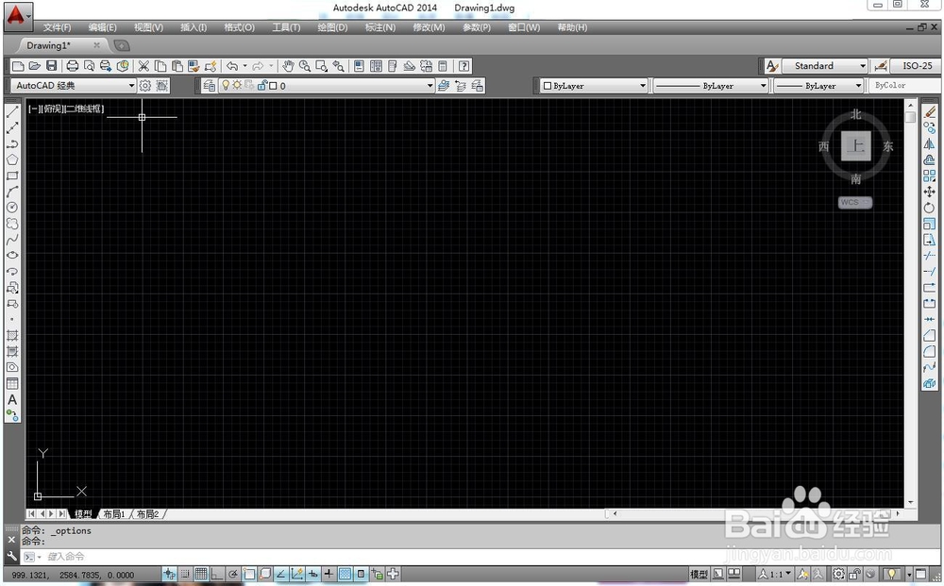Switch to the Drawing1* file tab

(49, 45)
